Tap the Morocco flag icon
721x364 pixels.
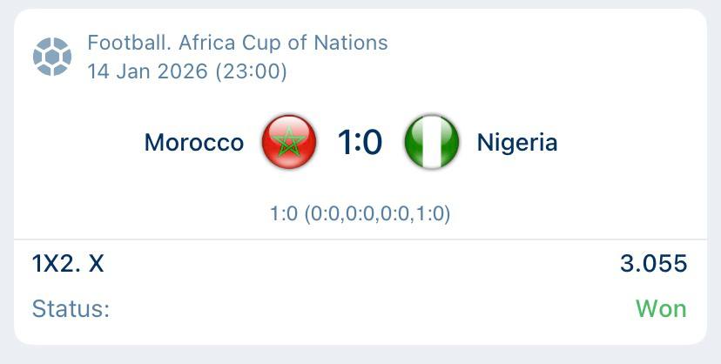tap(289, 142)
